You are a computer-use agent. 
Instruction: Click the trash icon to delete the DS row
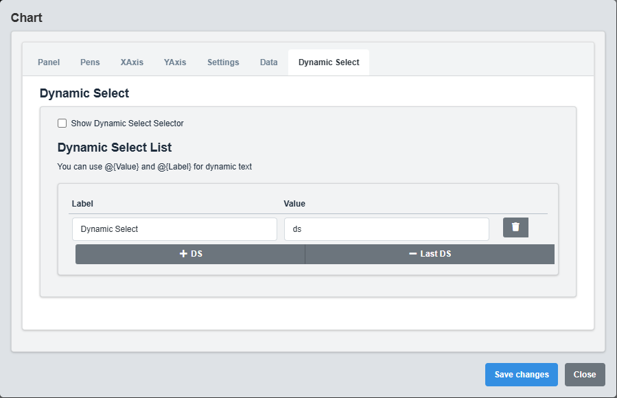[x=515, y=227]
